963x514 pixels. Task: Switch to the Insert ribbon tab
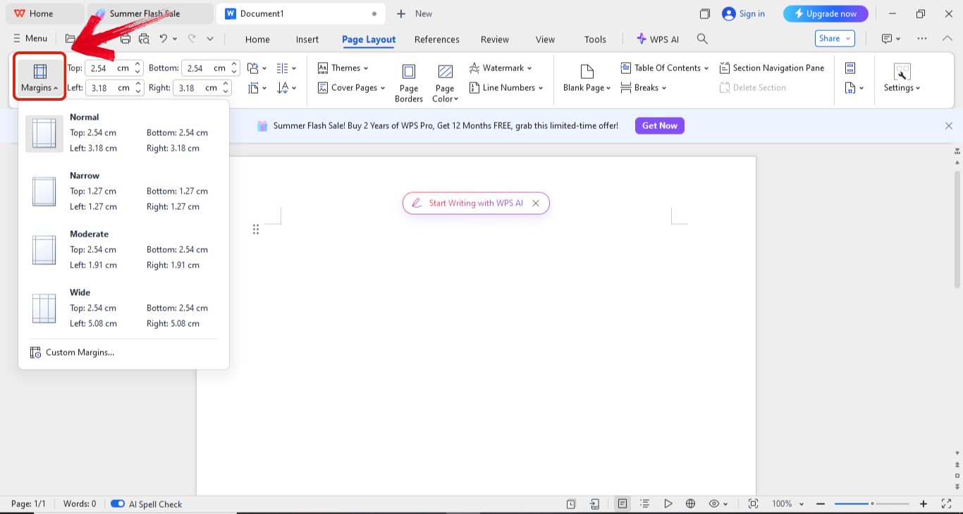[307, 39]
